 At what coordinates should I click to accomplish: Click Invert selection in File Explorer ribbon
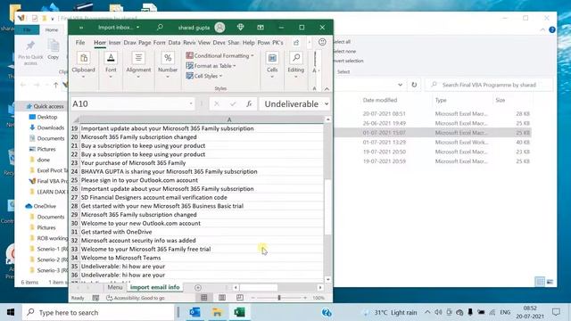click(x=348, y=61)
